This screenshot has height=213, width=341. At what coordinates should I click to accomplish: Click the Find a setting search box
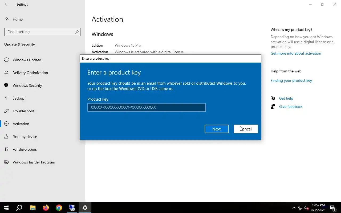[x=43, y=32]
